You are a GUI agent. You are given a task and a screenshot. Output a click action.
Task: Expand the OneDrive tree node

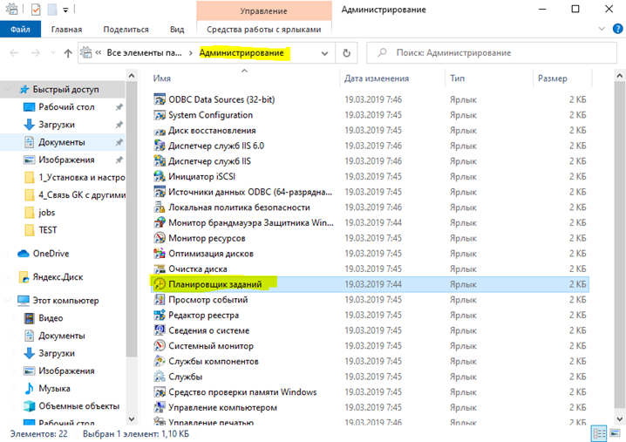click(x=8, y=254)
